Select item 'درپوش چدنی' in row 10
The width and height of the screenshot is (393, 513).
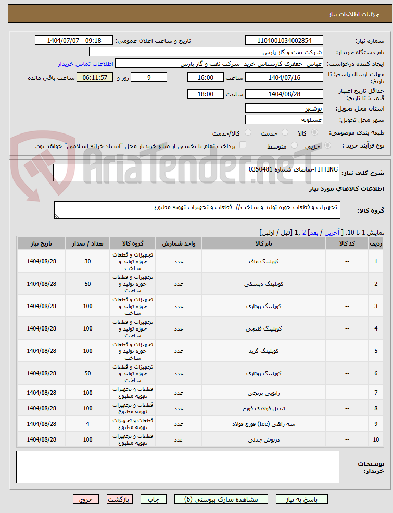coord(263,439)
